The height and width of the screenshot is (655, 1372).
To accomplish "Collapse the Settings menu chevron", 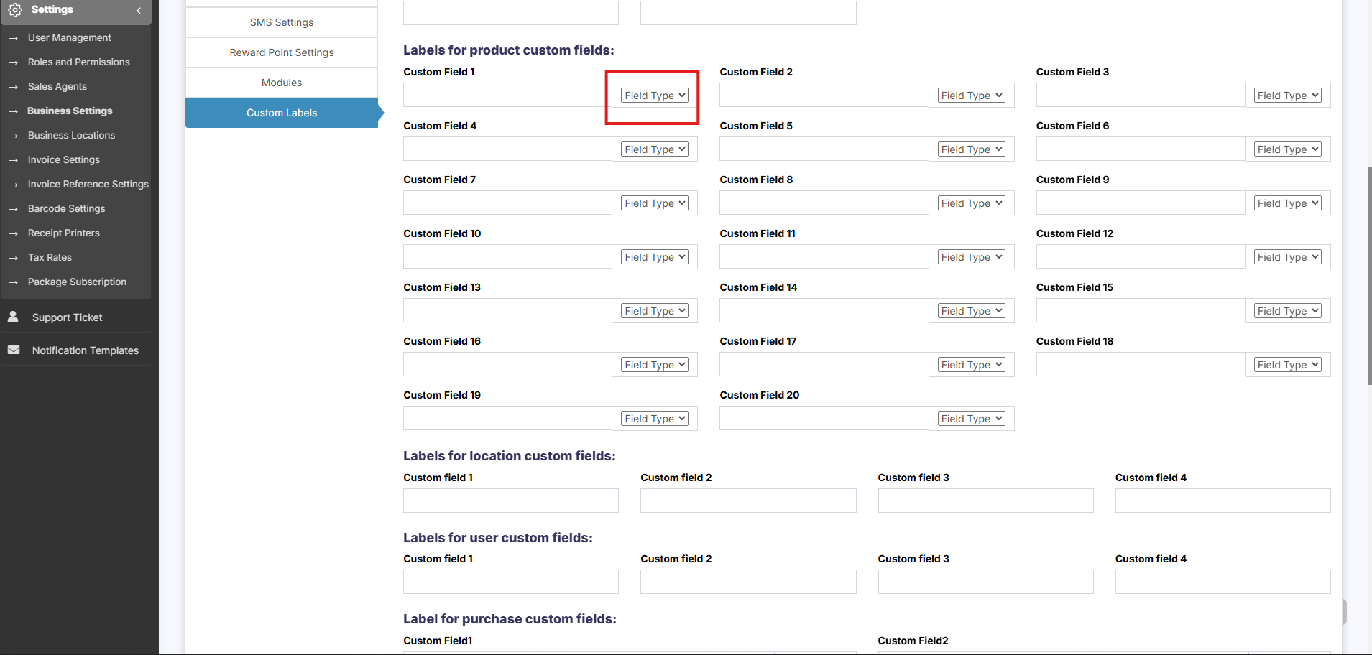I will [x=139, y=11].
